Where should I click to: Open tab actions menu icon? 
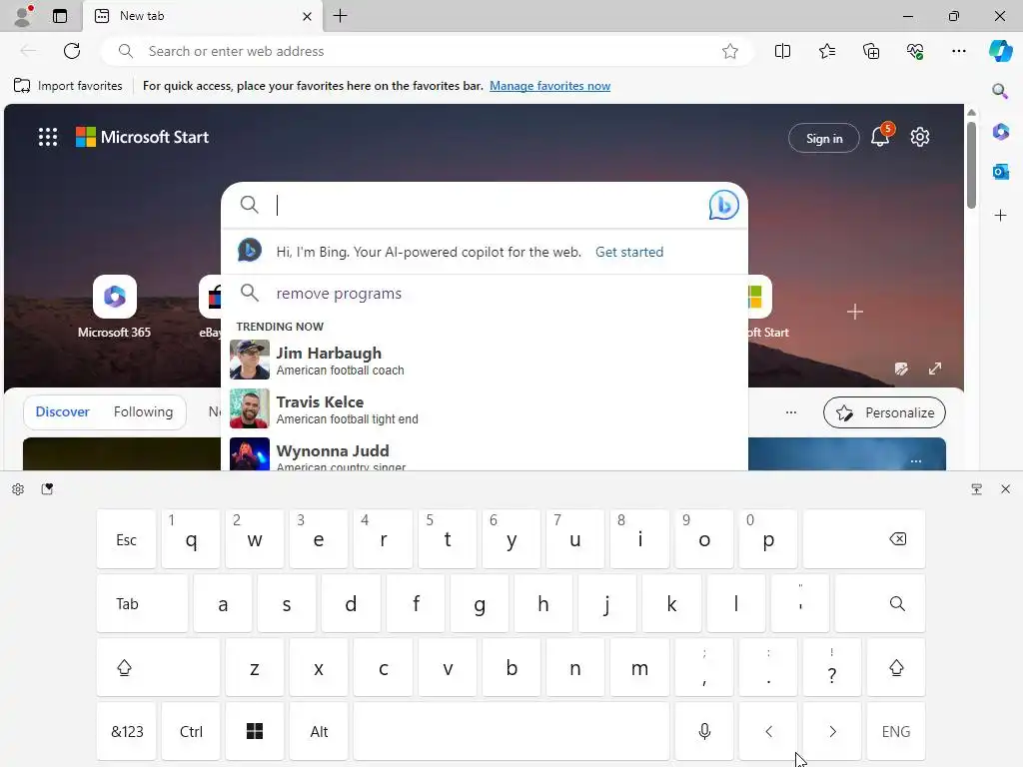tap(60, 16)
